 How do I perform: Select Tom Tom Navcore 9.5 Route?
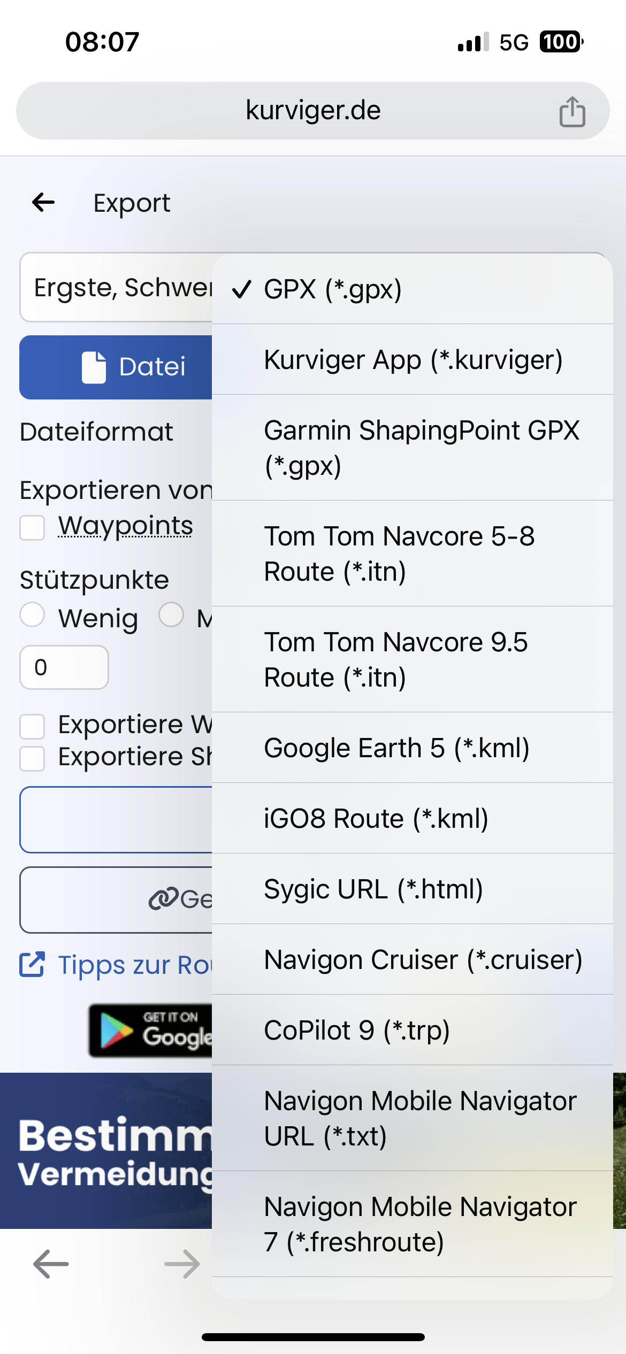[x=413, y=659]
